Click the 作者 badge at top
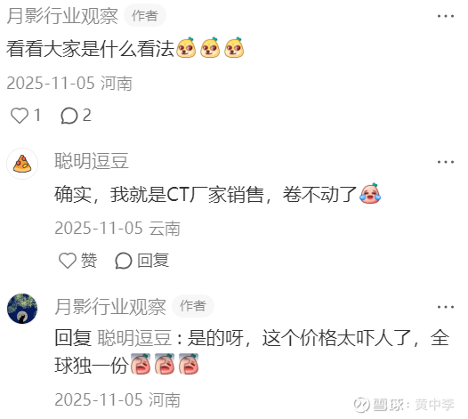The image size is (468, 419). click(145, 15)
